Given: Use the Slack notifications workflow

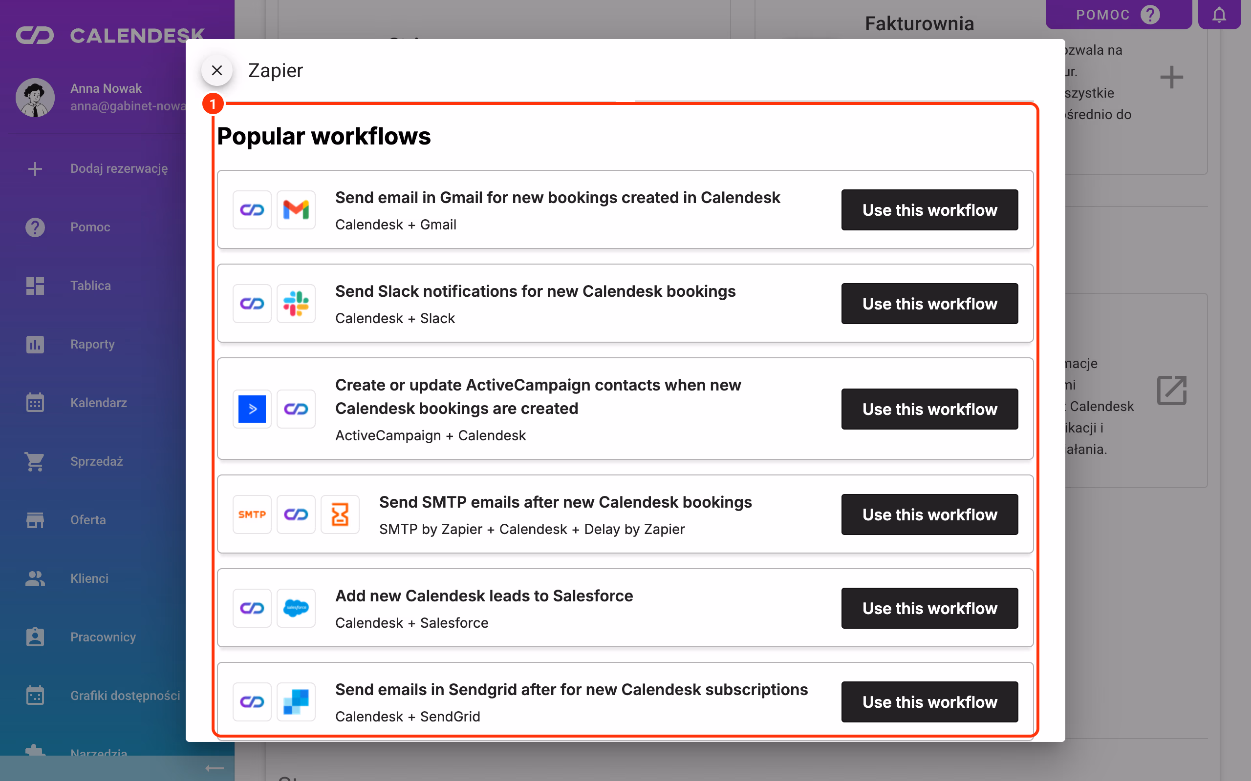Looking at the screenshot, I should pos(929,303).
